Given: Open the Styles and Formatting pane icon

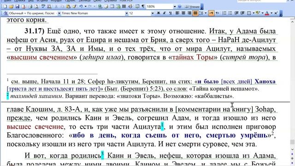Looking at the screenshot, I should click(x=6, y=13).
